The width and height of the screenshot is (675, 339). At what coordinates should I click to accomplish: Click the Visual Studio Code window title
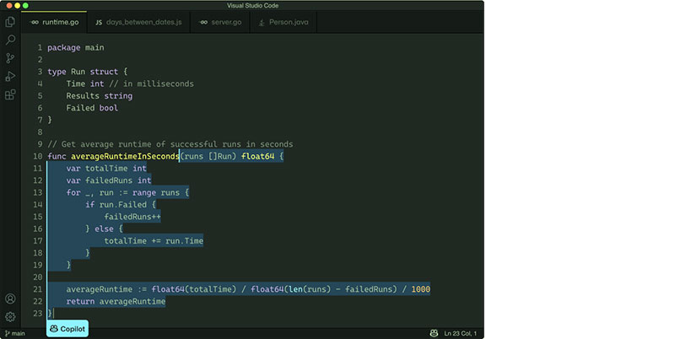(x=252, y=6)
